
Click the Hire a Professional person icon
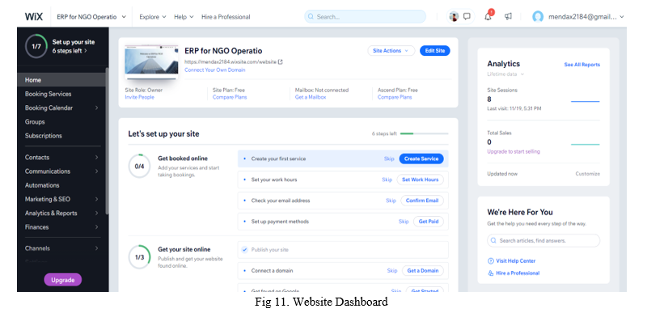point(491,273)
